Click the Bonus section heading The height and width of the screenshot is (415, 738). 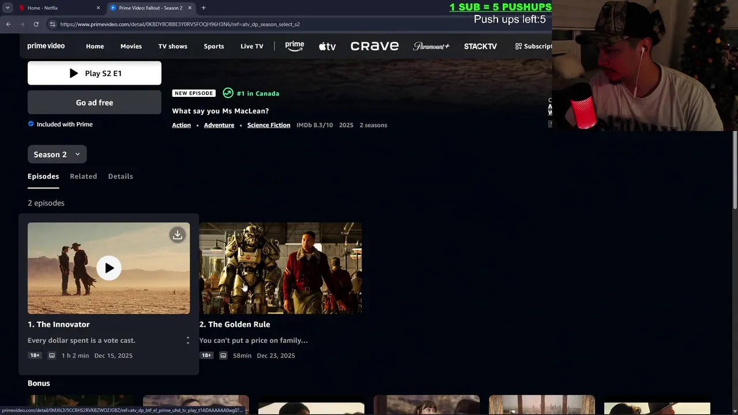point(39,383)
